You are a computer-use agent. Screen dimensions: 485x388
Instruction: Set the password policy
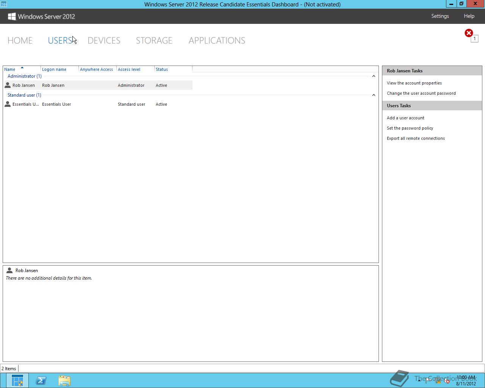pyautogui.click(x=410, y=128)
